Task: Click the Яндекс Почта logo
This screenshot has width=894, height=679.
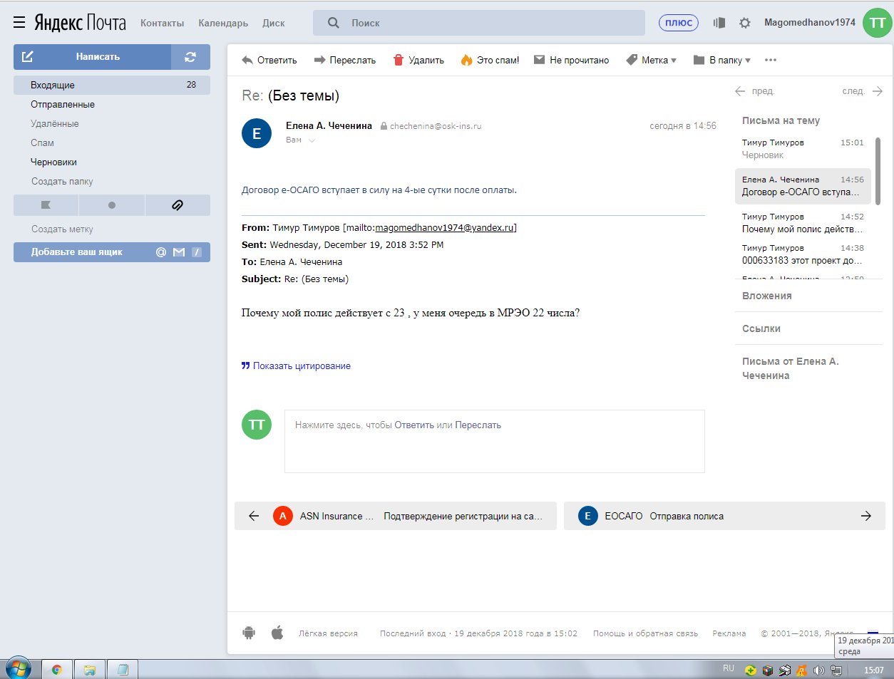Action: (x=80, y=23)
